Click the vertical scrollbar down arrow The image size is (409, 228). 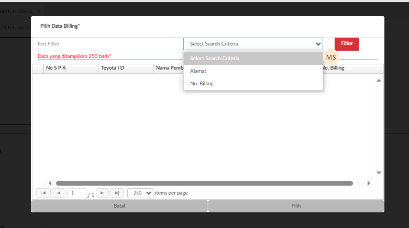point(379,173)
